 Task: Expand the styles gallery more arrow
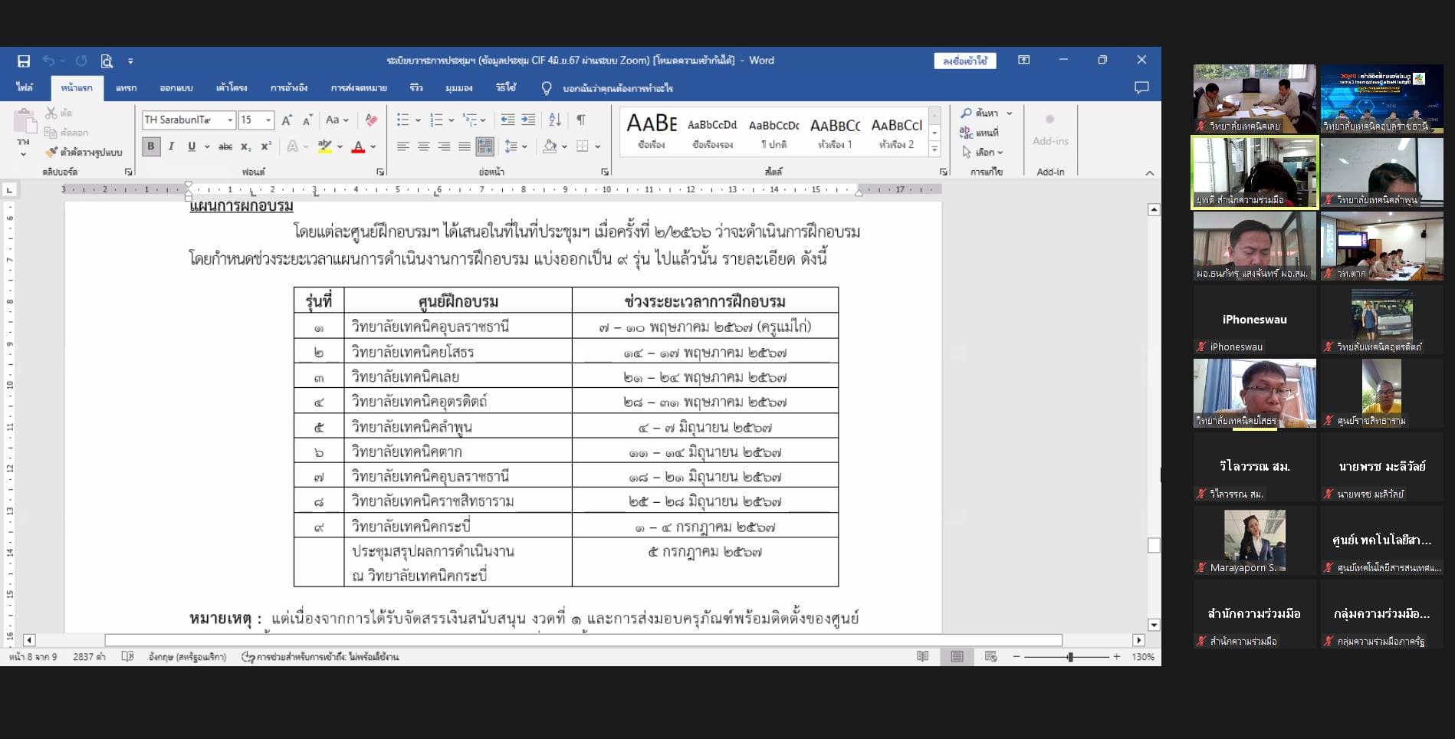[934, 149]
